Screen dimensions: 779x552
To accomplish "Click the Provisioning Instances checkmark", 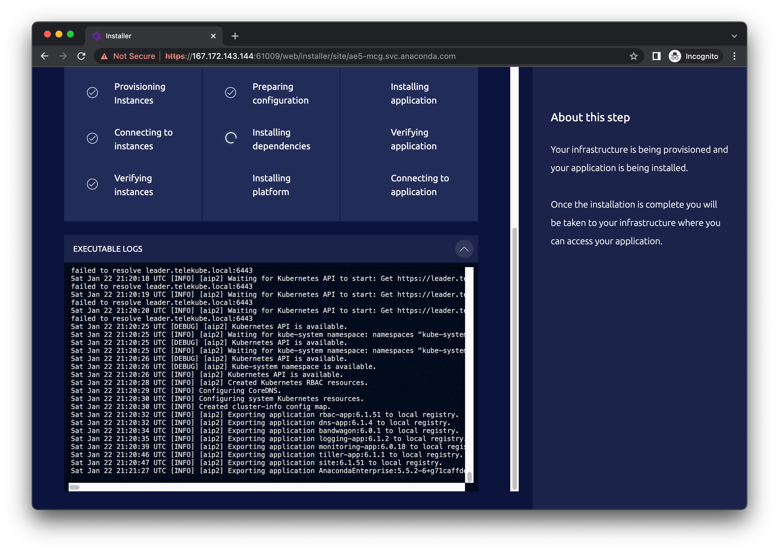I will [92, 92].
